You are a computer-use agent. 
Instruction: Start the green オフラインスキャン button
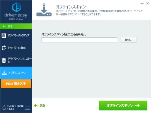tap(123, 105)
